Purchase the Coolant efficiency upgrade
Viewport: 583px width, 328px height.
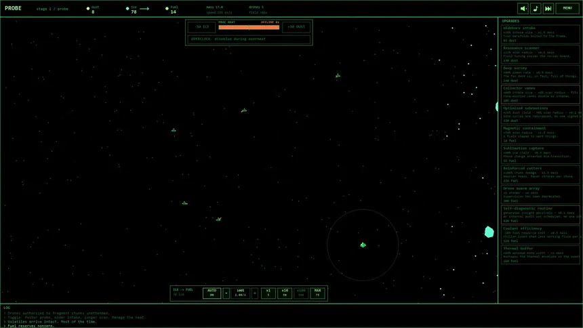click(x=540, y=234)
